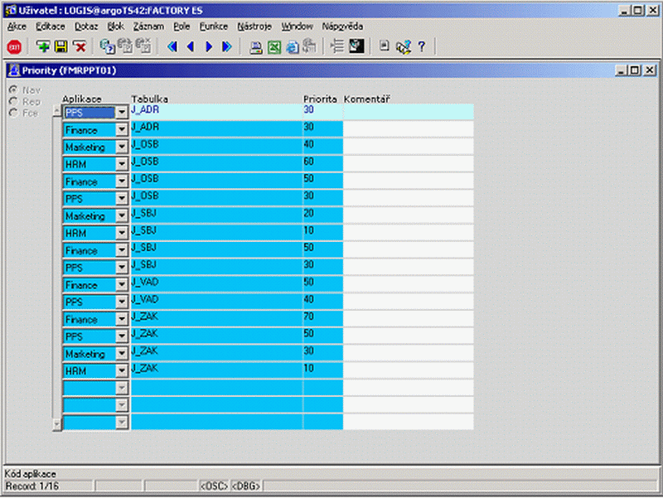Image resolution: width=663 pixels, height=498 pixels.
Task: Click the red exit icon in toolbar
Action: (x=14, y=46)
